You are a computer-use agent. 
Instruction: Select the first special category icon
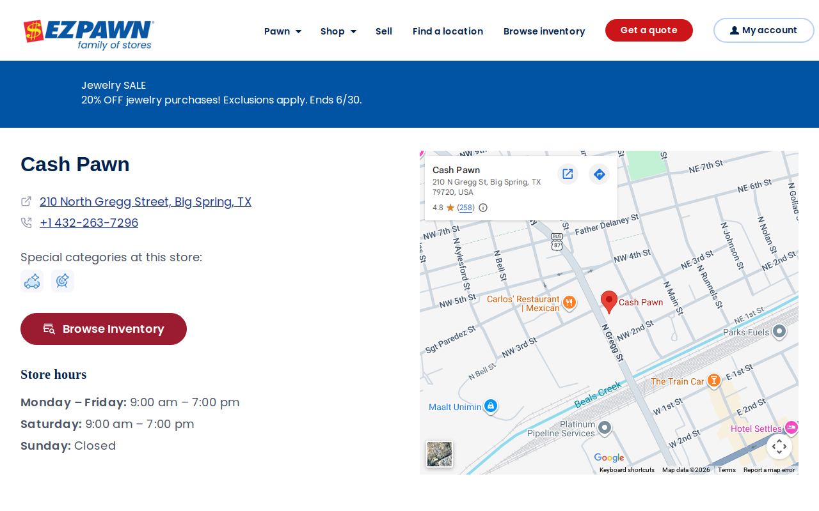(x=32, y=281)
